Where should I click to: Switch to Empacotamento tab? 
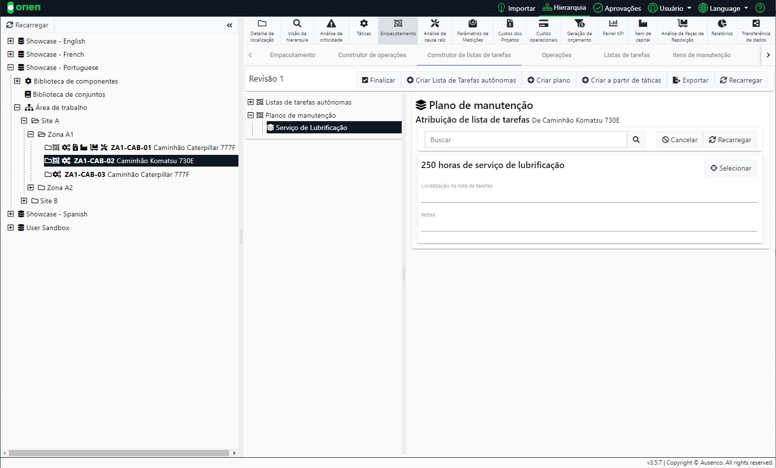[292, 55]
